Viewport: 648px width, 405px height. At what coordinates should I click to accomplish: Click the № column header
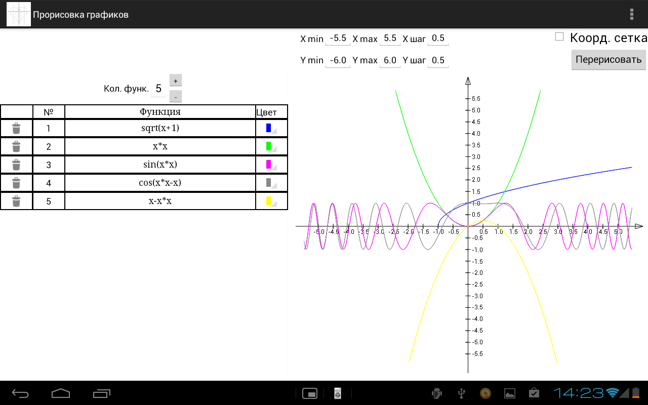pos(49,112)
